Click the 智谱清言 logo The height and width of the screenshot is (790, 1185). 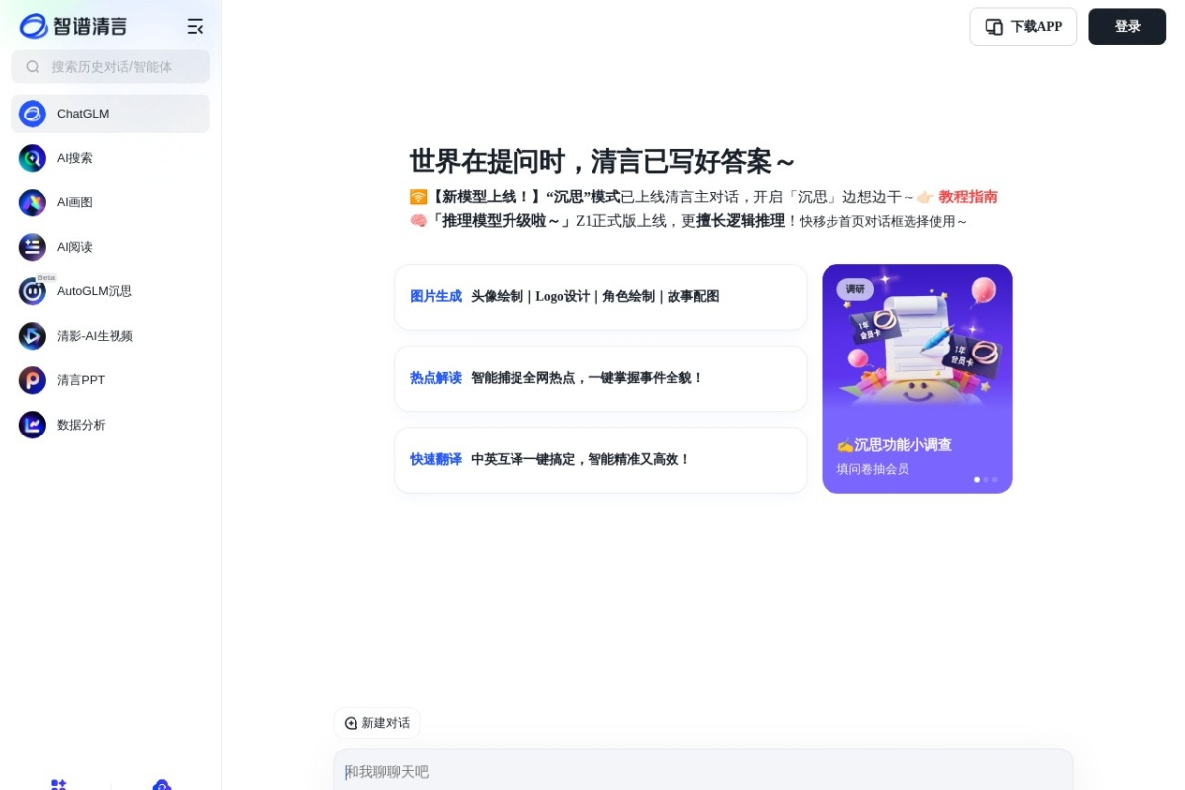(74, 26)
